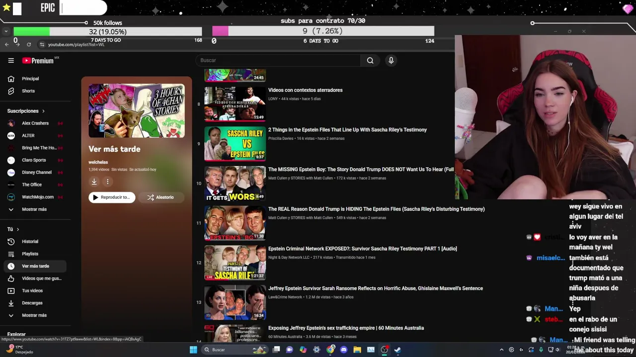Click the 50k follows progress bar
Image resolution: width=636 pixels, height=357 pixels.
108,32
